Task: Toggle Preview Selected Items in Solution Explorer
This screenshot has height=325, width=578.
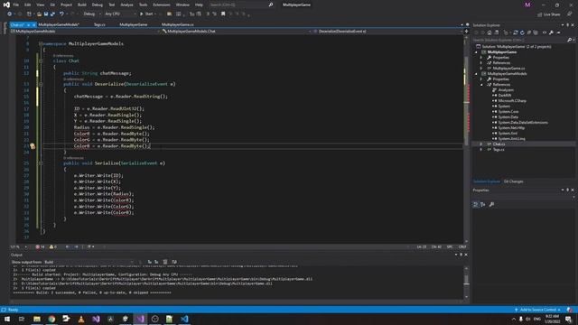Action: tap(558, 32)
